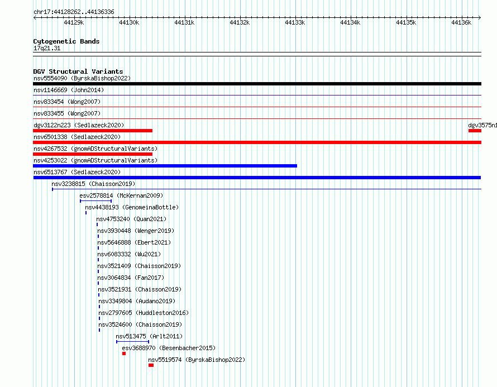Select the full-width blue nsv6513767 bar
Viewport: 497px width, 387px height.
coord(257,178)
